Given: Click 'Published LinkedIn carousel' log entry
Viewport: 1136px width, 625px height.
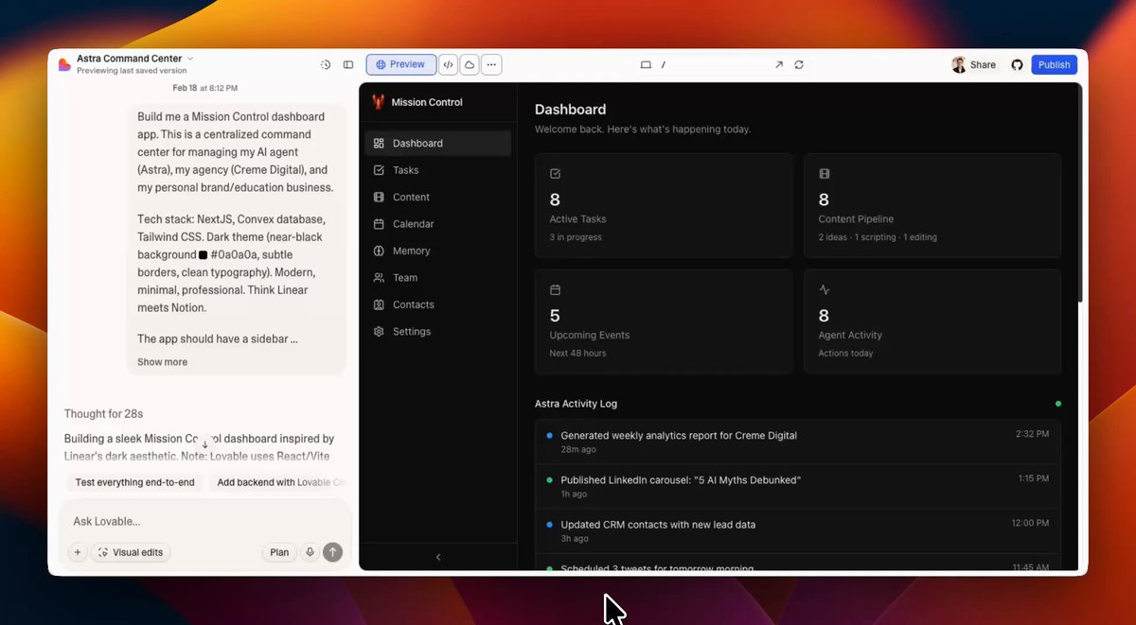Looking at the screenshot, I should pyautogui.click(x=797, y=486).
